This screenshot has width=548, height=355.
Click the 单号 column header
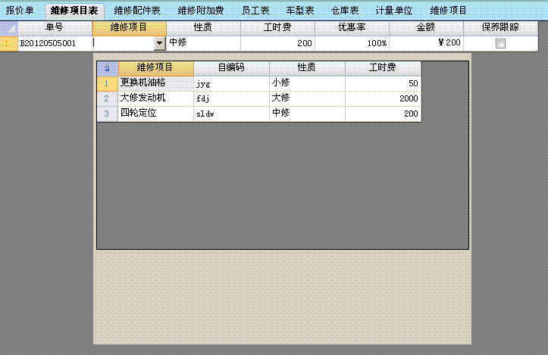pos(55,28)
